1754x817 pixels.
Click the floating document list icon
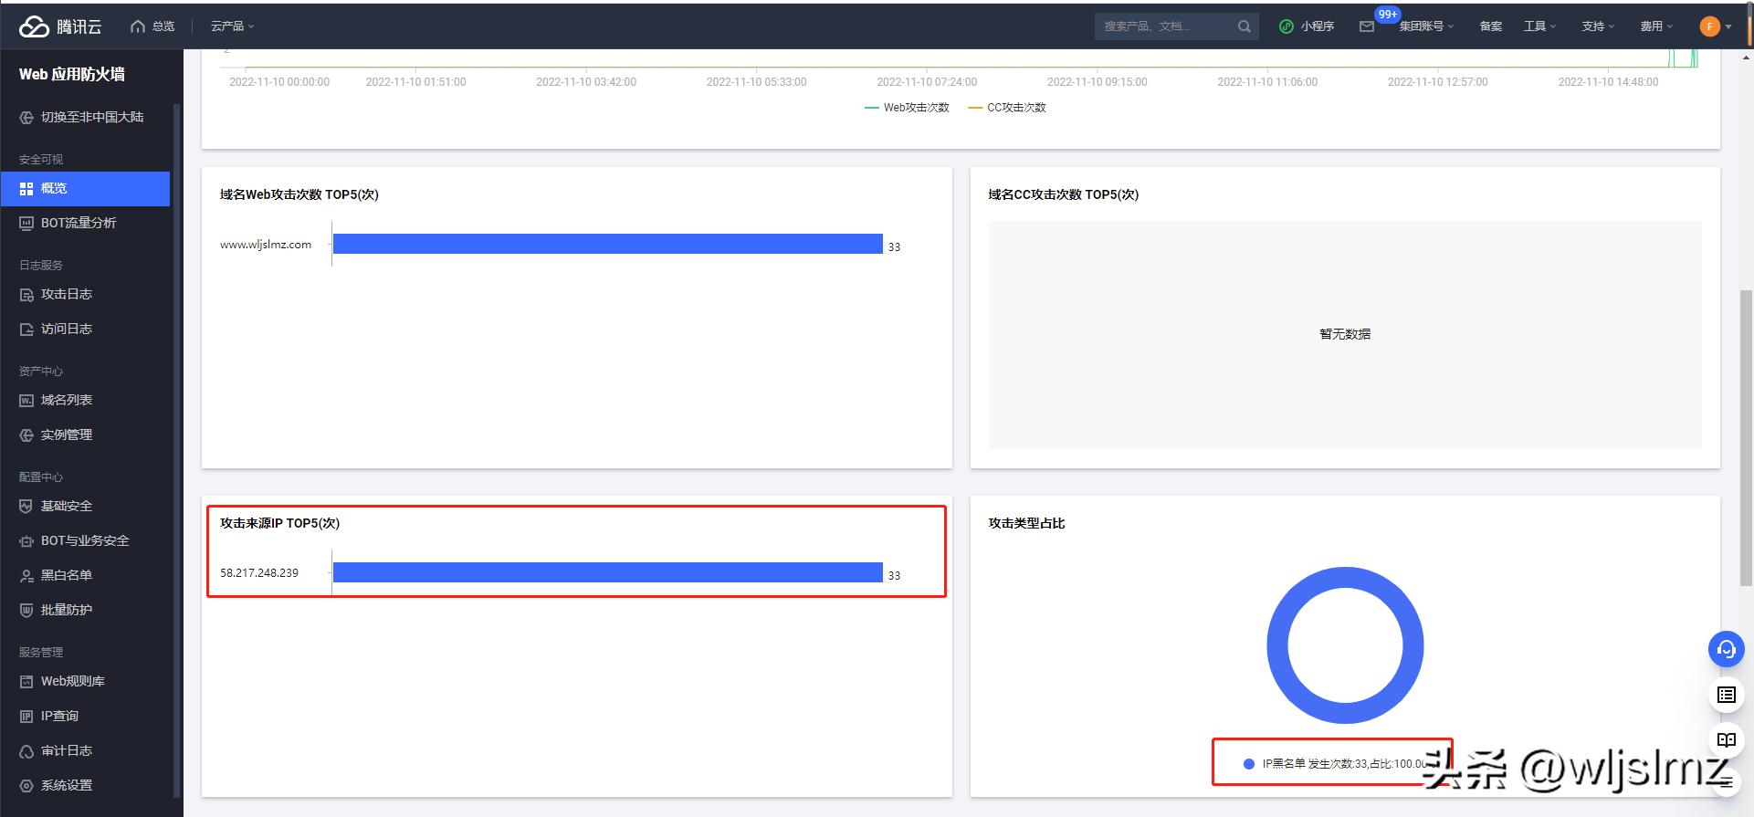tap(1726, 695)
